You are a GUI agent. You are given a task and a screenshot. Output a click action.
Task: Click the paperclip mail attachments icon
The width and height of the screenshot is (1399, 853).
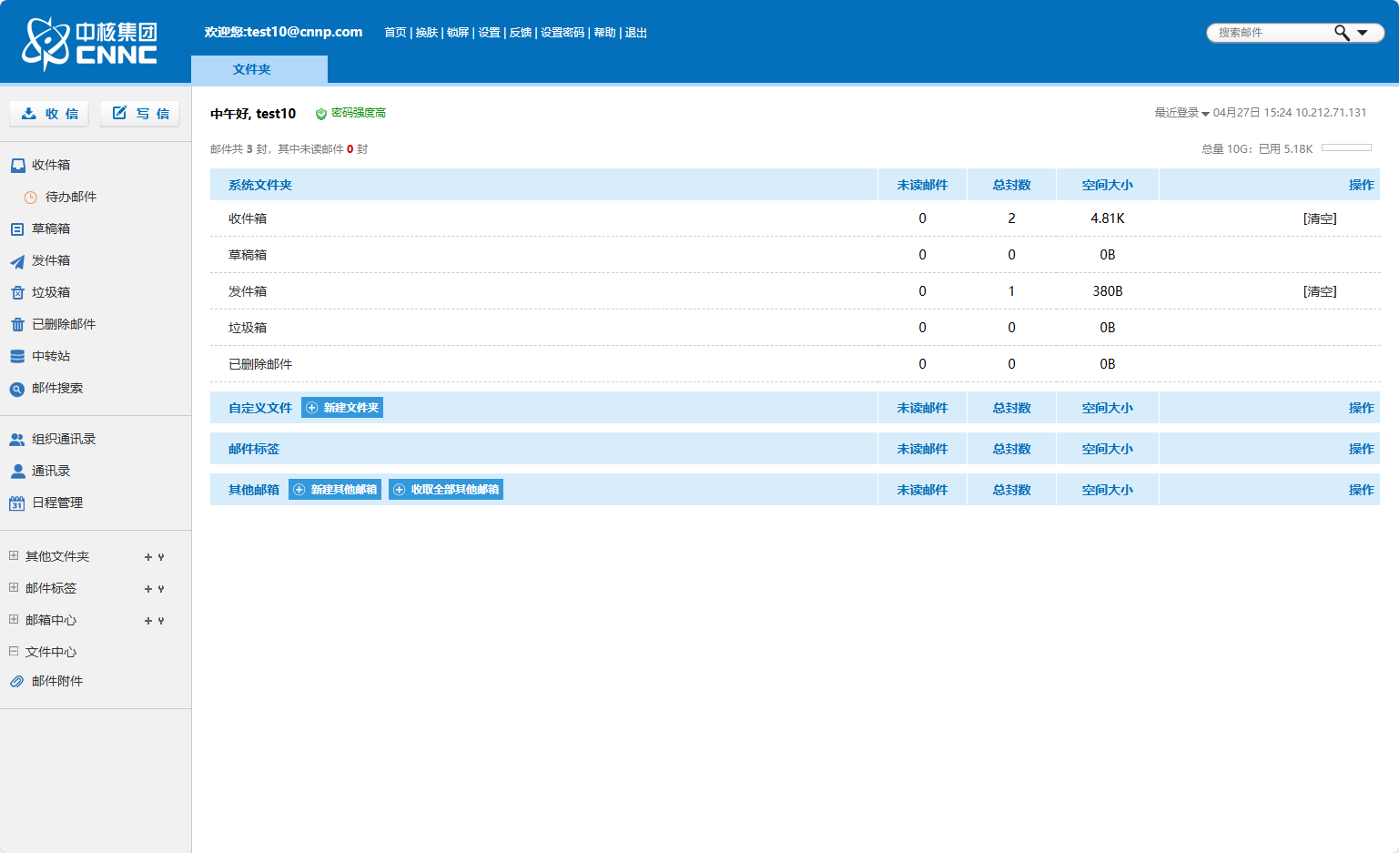pyautogui.click(x=17, y=682)
